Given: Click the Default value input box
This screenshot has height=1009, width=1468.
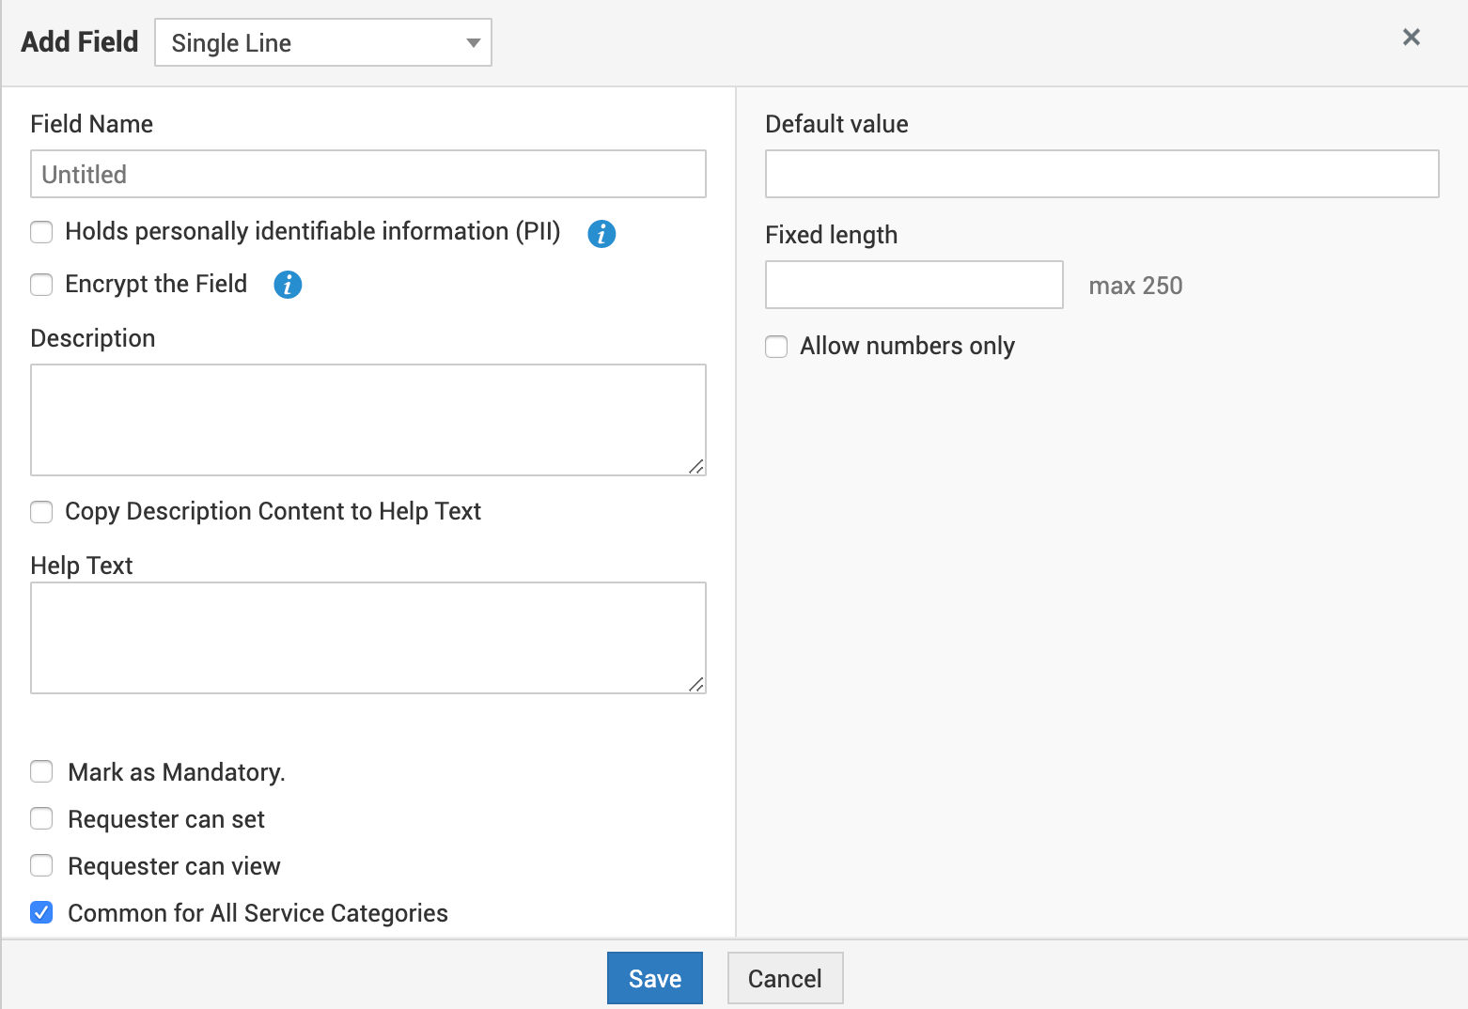Looking at the screenshot, I should [1101, 174].
